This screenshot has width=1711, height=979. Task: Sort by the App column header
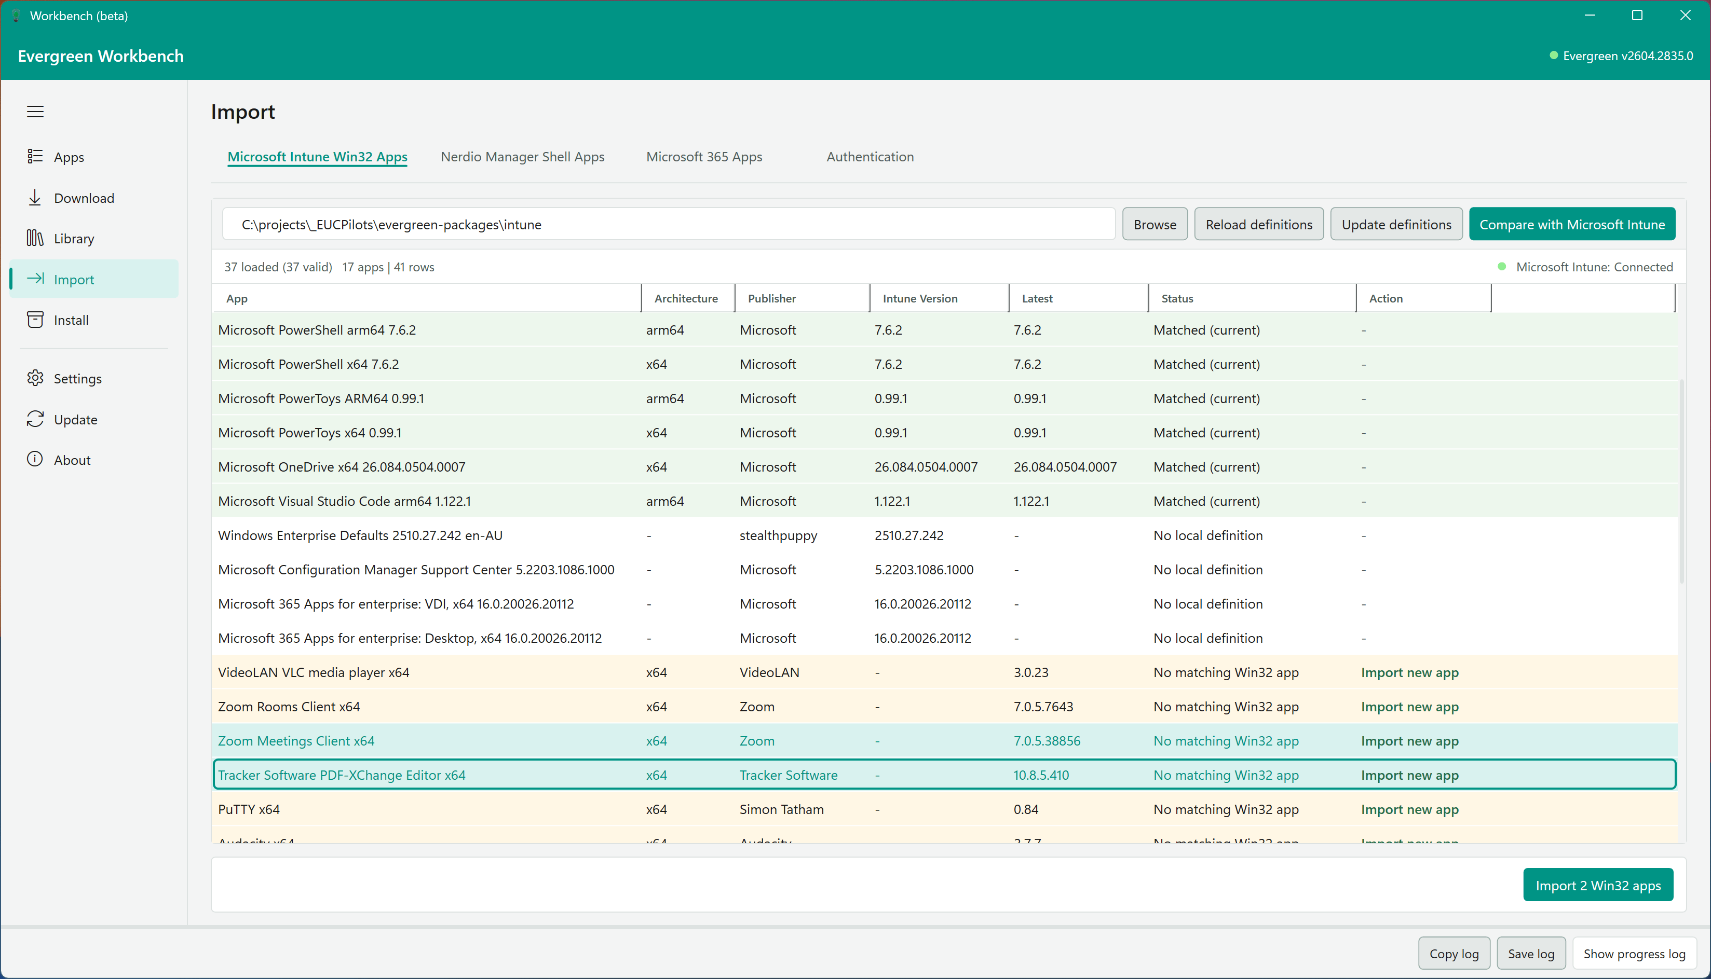pos(426,298)
